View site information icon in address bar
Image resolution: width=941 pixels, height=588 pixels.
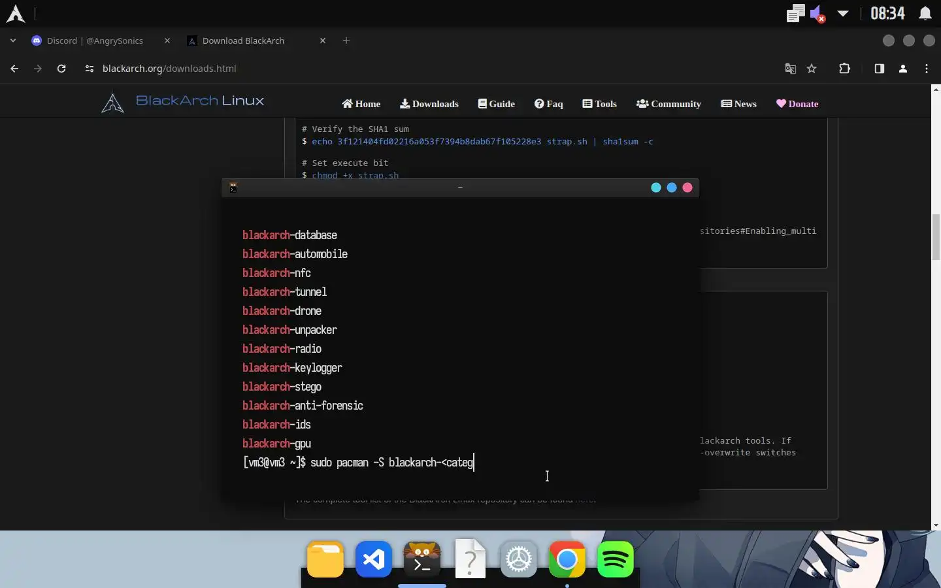(90, 69)
